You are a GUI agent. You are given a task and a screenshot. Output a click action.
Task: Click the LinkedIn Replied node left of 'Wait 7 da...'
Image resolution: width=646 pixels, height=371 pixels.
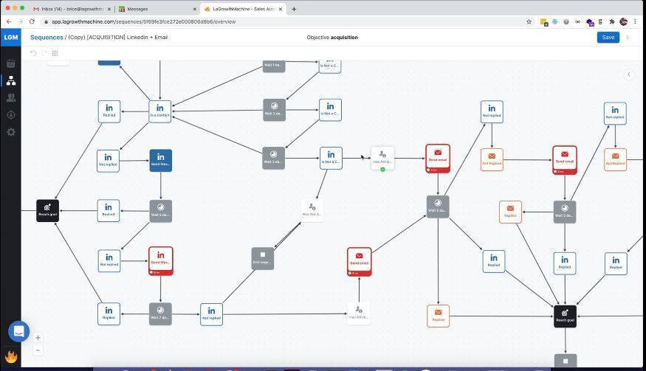coord(109,313)
